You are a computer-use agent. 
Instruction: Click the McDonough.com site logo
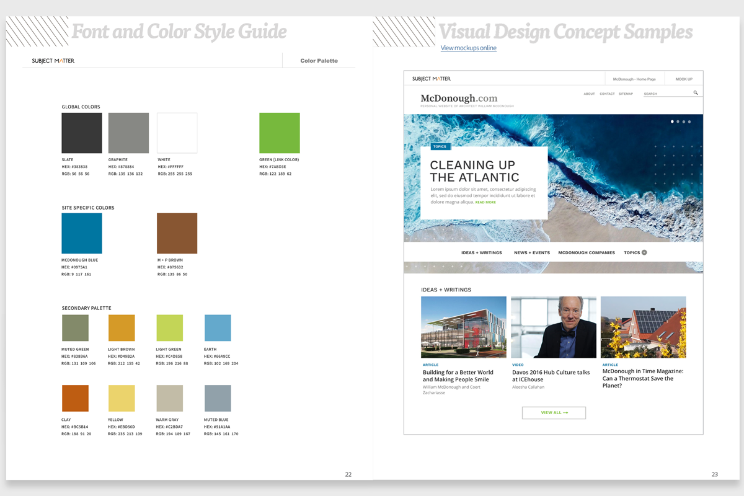[x=459, y=98]
